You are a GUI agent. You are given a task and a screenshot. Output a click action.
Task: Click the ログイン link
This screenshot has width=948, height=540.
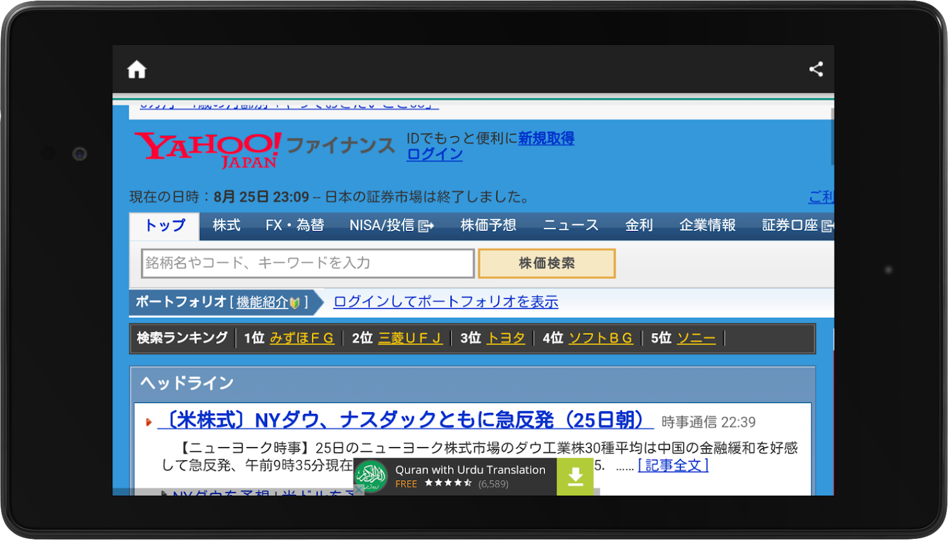tap(435, 155)
